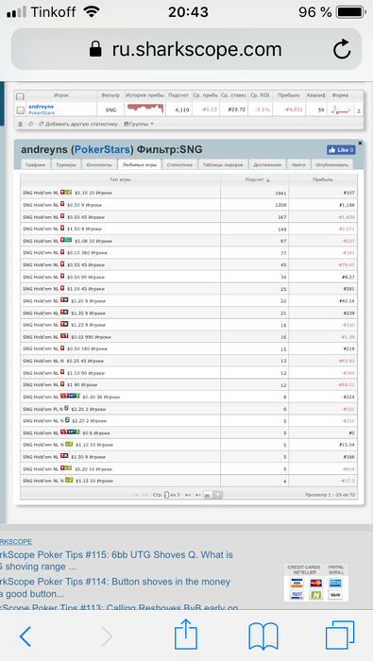The width and height of the screenshot is (373, 661).
Task: Open the Достижения tab
Action: [x=267, y=165]
